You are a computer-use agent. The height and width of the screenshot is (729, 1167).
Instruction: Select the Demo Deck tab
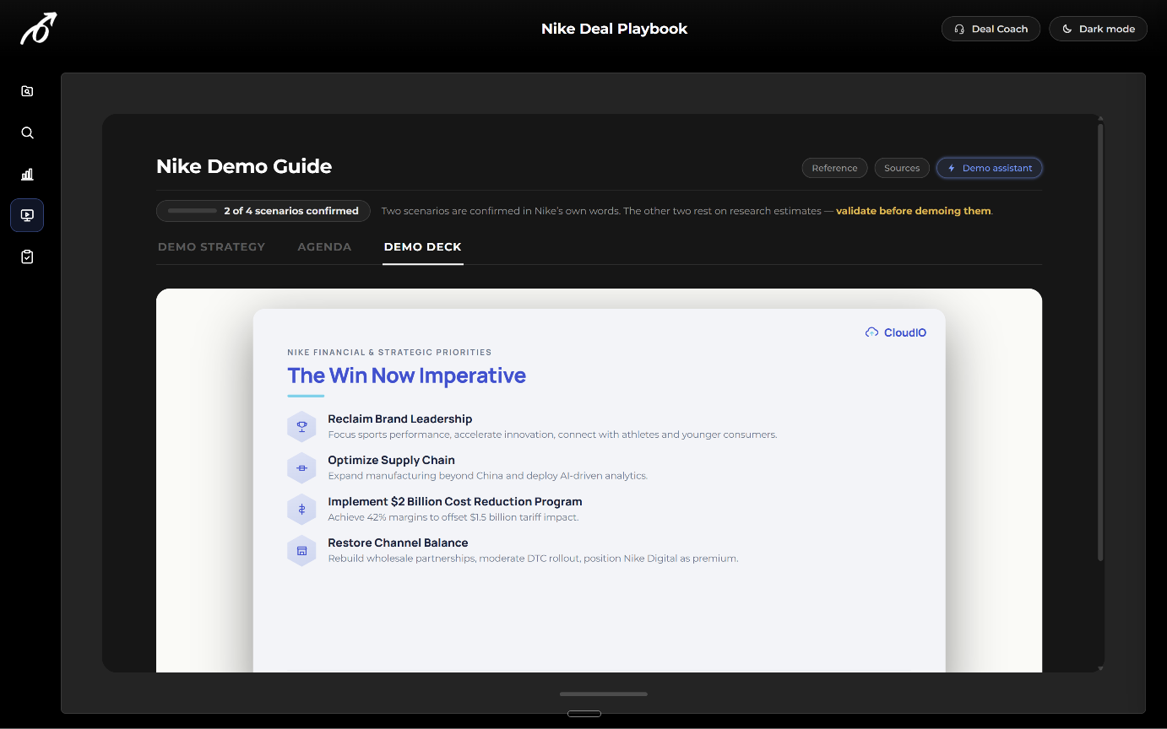(423, 247)
